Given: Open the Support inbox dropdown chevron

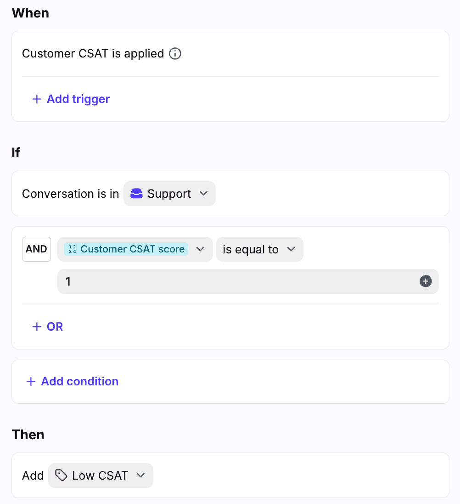Looking at the screenshot, I should 203,194.
